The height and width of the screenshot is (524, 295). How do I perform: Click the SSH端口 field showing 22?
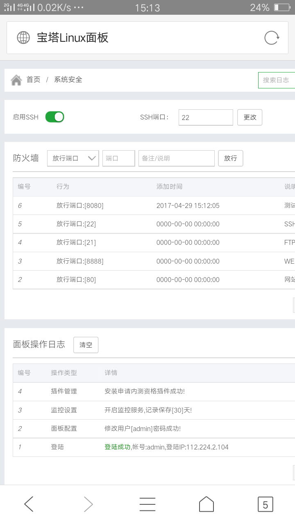(x=206, y=117)
